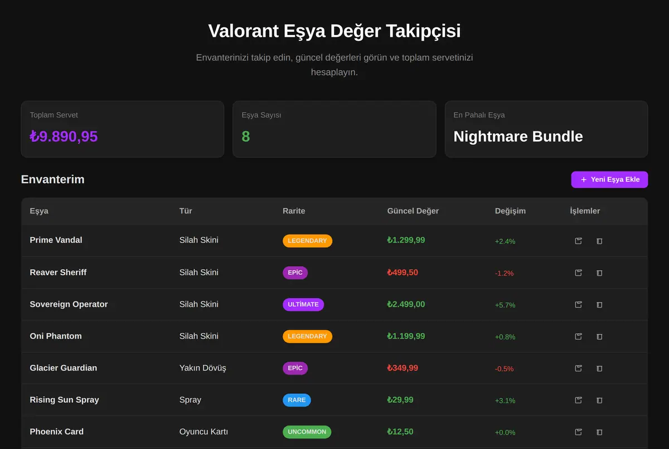Click the Nightmare Bundle card text
669x449 pixels.
point(518,136)
